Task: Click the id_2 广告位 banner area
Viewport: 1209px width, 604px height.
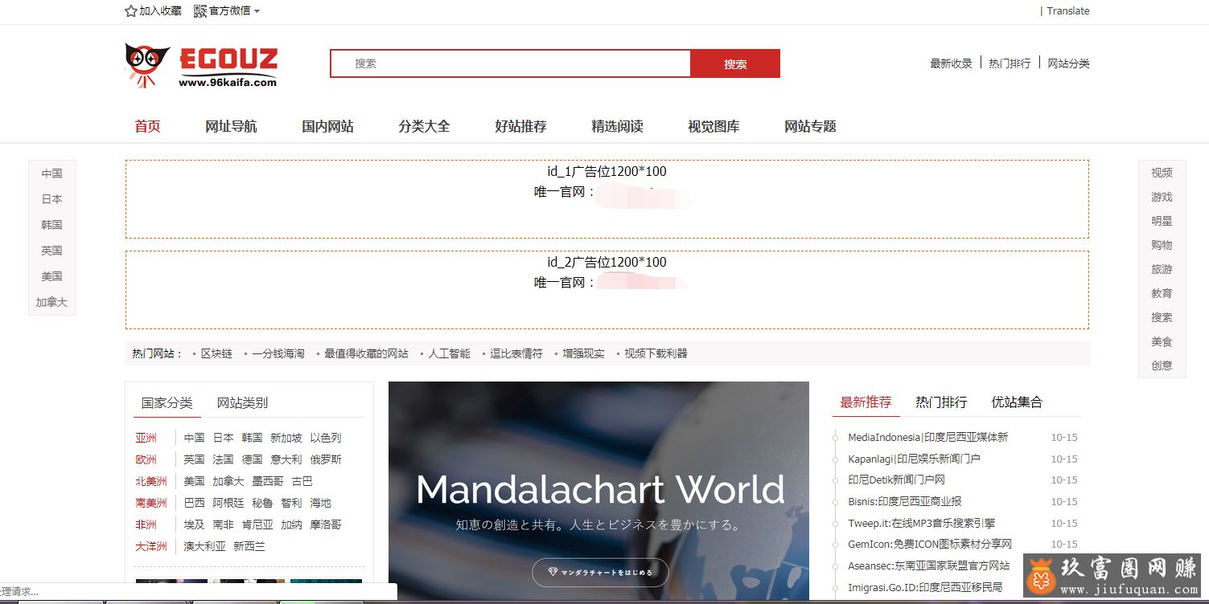Action: [607, 290]
